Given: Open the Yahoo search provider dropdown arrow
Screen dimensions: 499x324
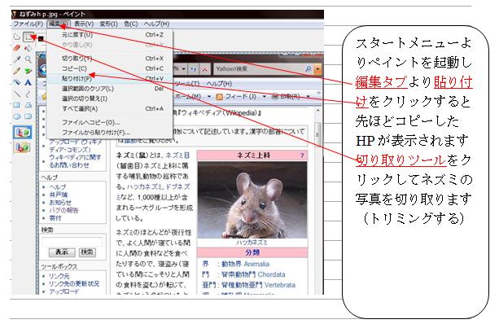Looking at the screenshot, I should point(317,68).
